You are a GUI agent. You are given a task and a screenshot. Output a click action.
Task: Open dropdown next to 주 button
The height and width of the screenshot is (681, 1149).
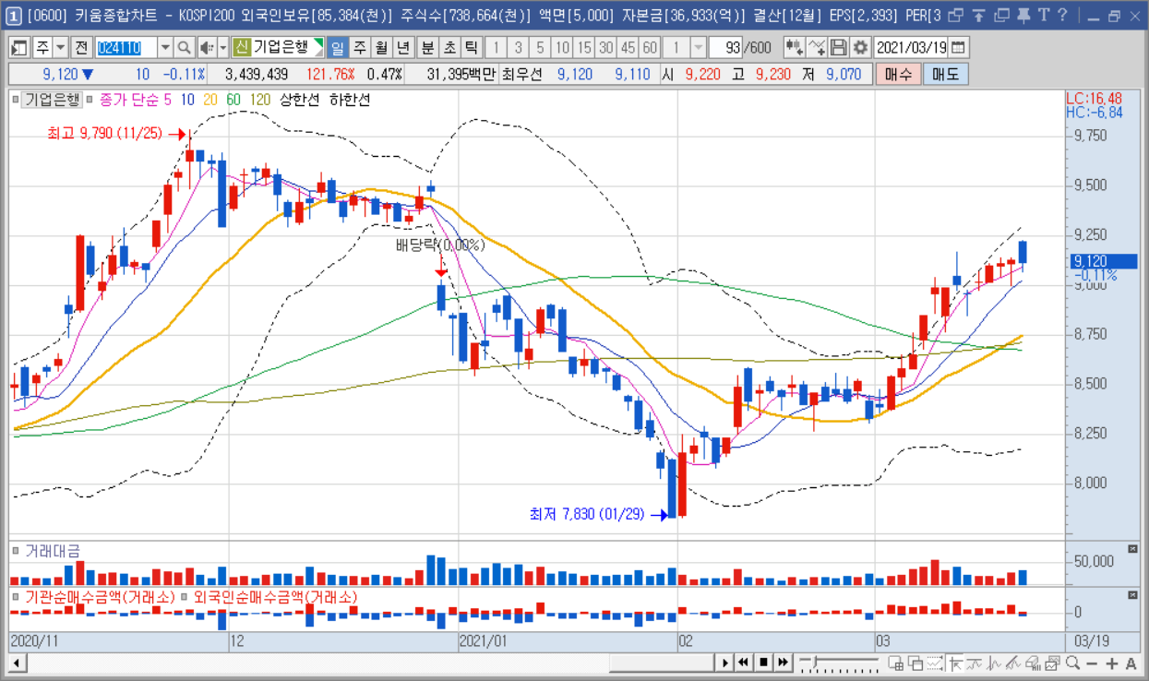[x=60, y=47]
